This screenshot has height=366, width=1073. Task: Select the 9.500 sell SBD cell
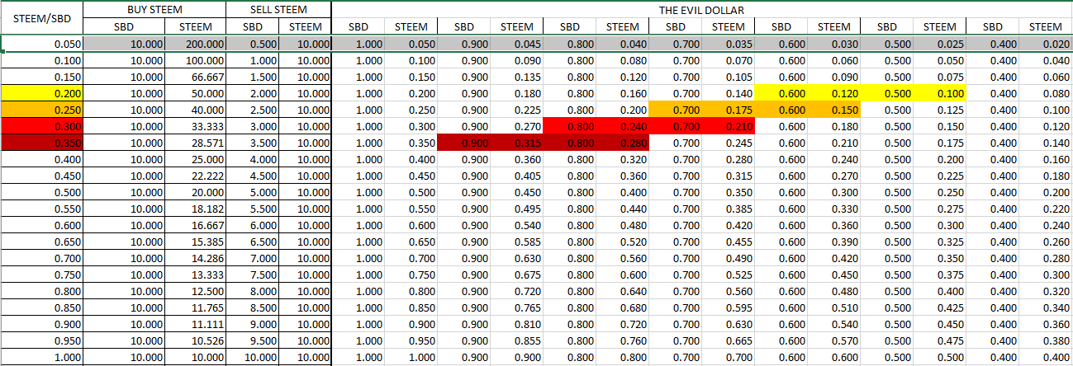tap(253, 340)
